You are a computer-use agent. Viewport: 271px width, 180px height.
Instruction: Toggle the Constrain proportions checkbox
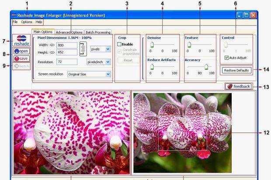(120, 51)
